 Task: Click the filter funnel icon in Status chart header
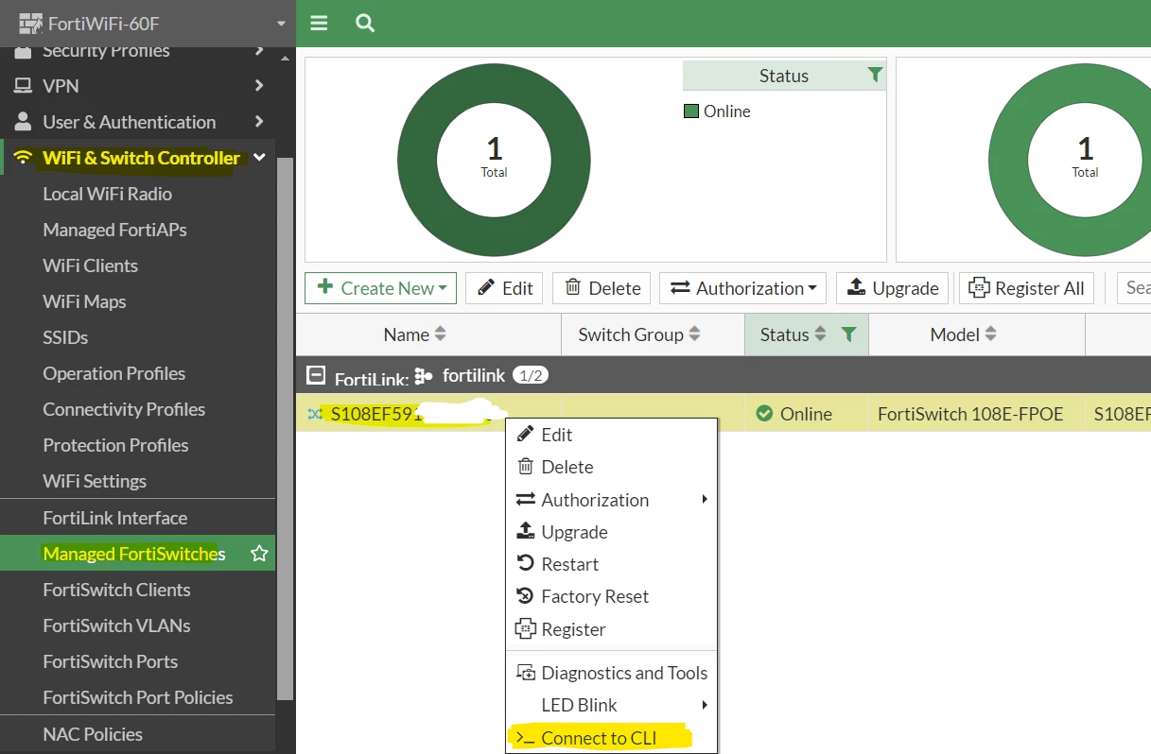875,76
